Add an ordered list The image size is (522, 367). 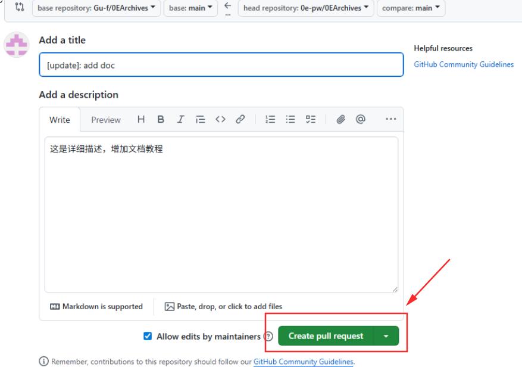coord(270,119)
